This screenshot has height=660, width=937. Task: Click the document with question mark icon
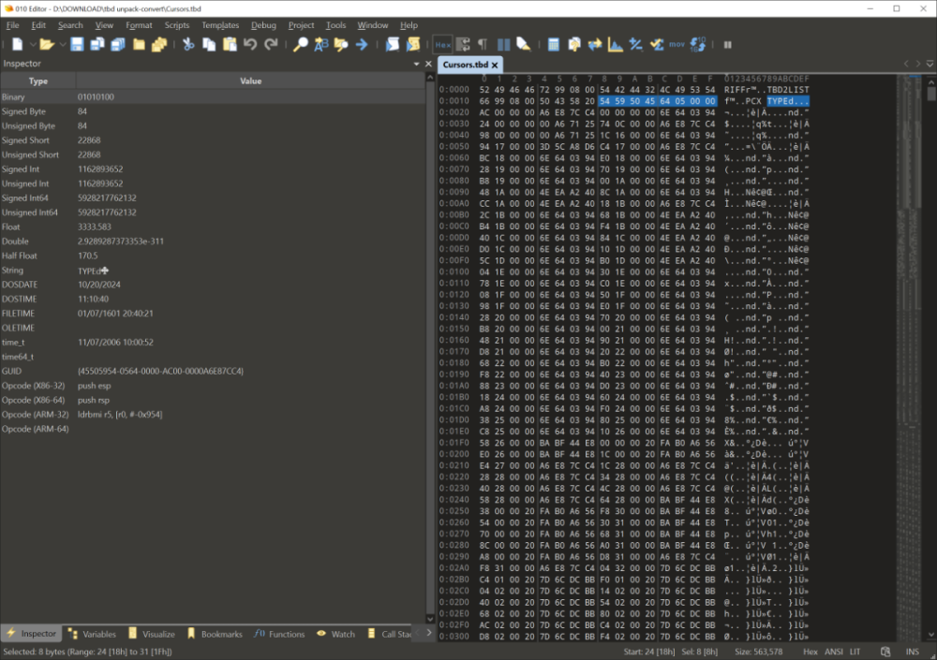(574, 44)
